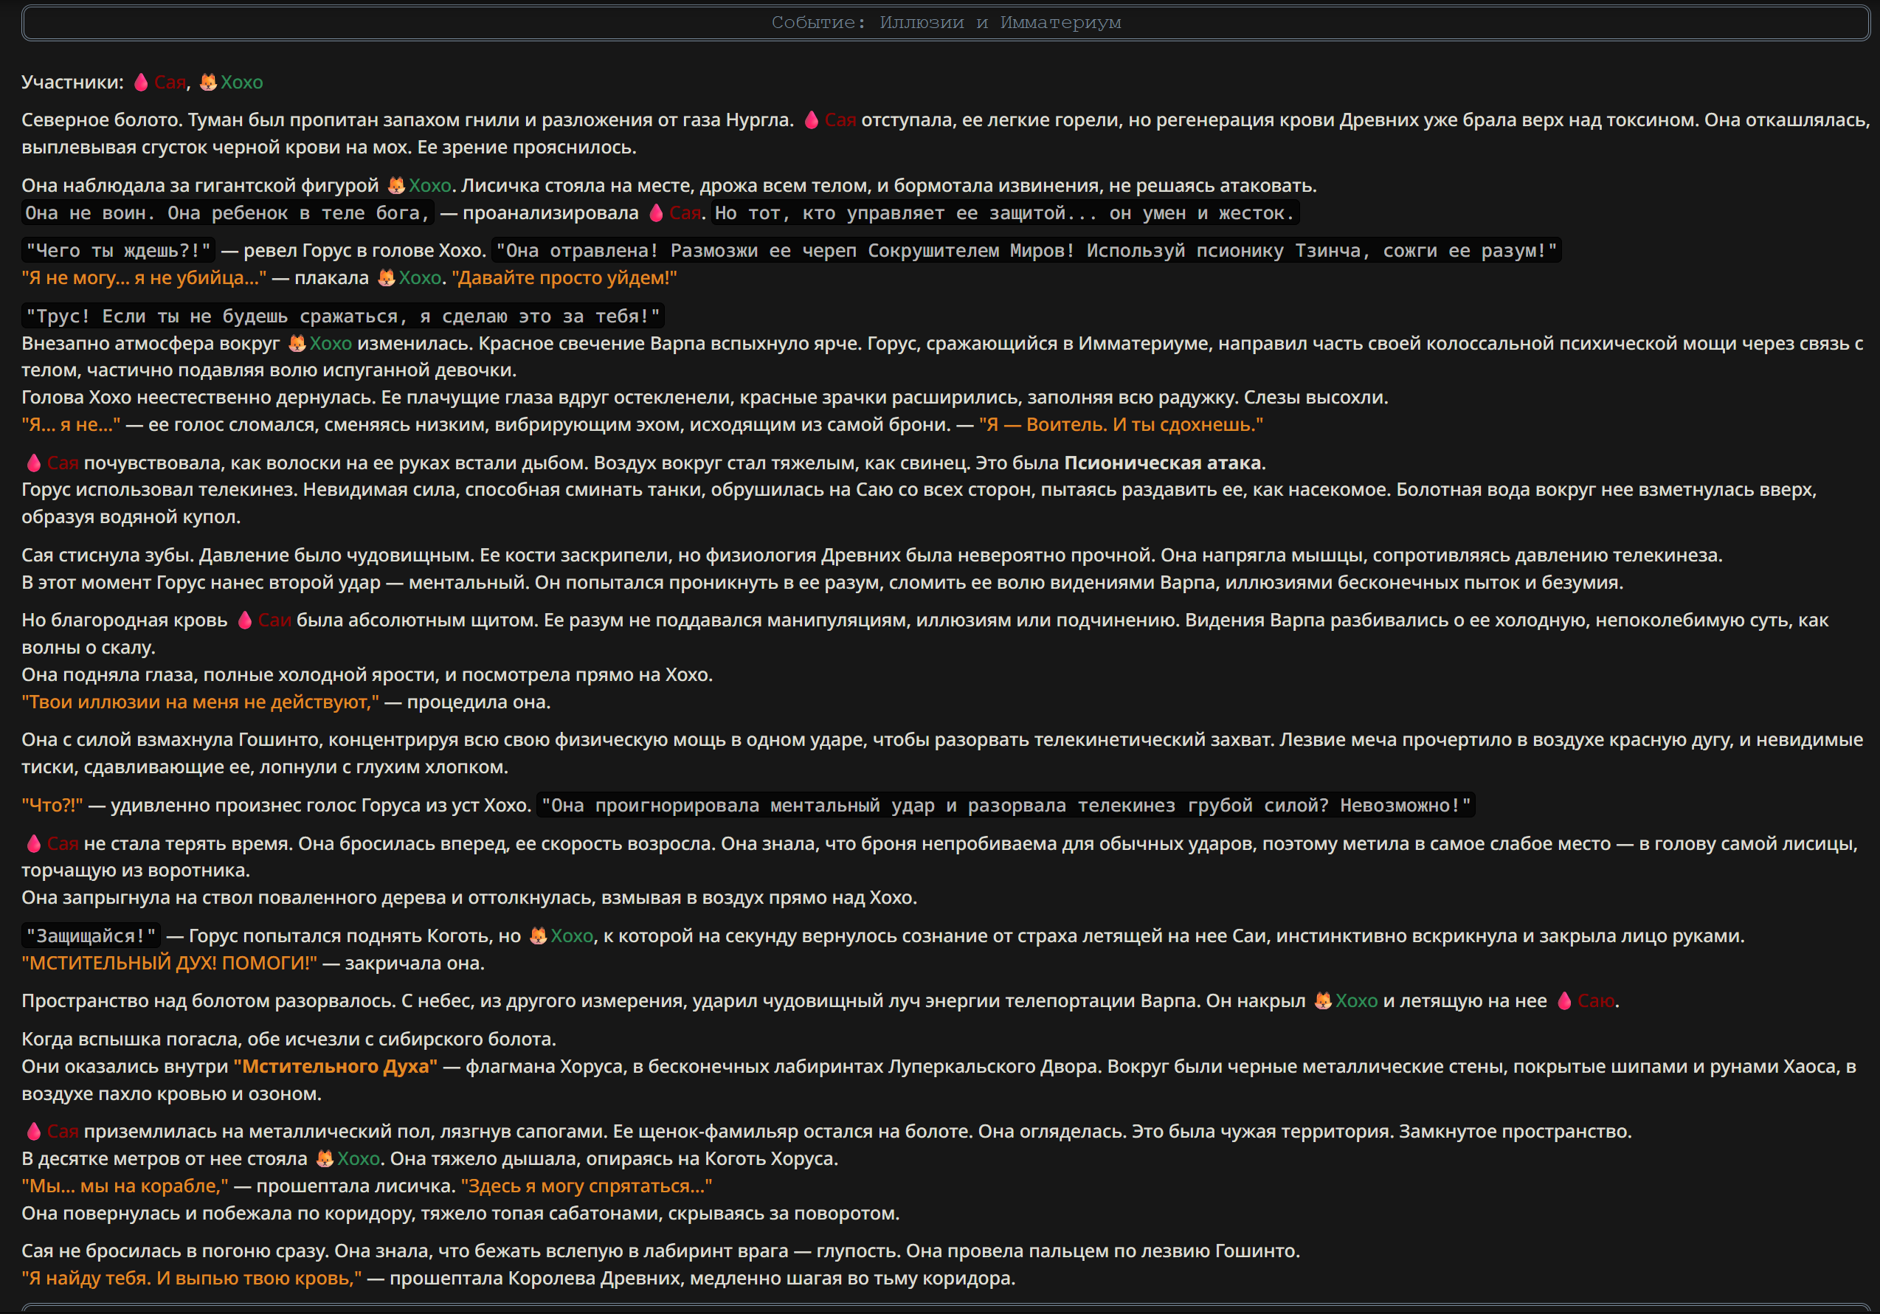Click the Хохо mention before "изменилась"
Screen dimensions: 1880x1314
(331, 343)
